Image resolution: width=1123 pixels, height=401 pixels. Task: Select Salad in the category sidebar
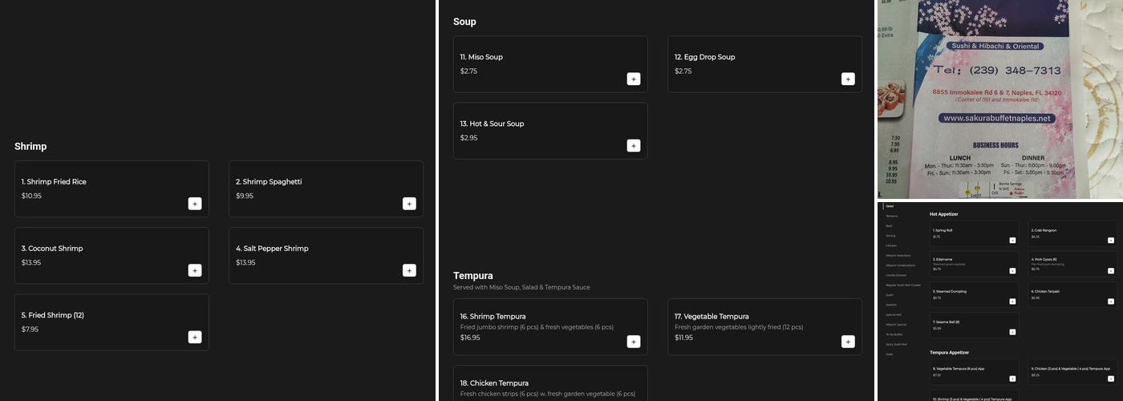coord(890,206)
